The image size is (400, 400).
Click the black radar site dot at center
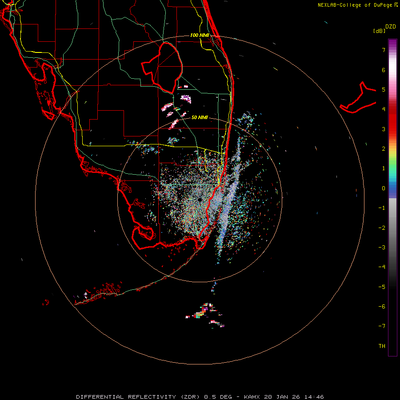(x=200, y=200)
